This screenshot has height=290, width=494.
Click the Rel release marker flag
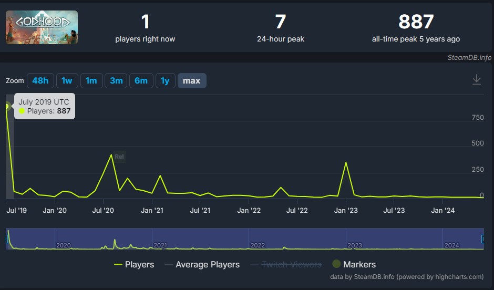pos(119,156)
